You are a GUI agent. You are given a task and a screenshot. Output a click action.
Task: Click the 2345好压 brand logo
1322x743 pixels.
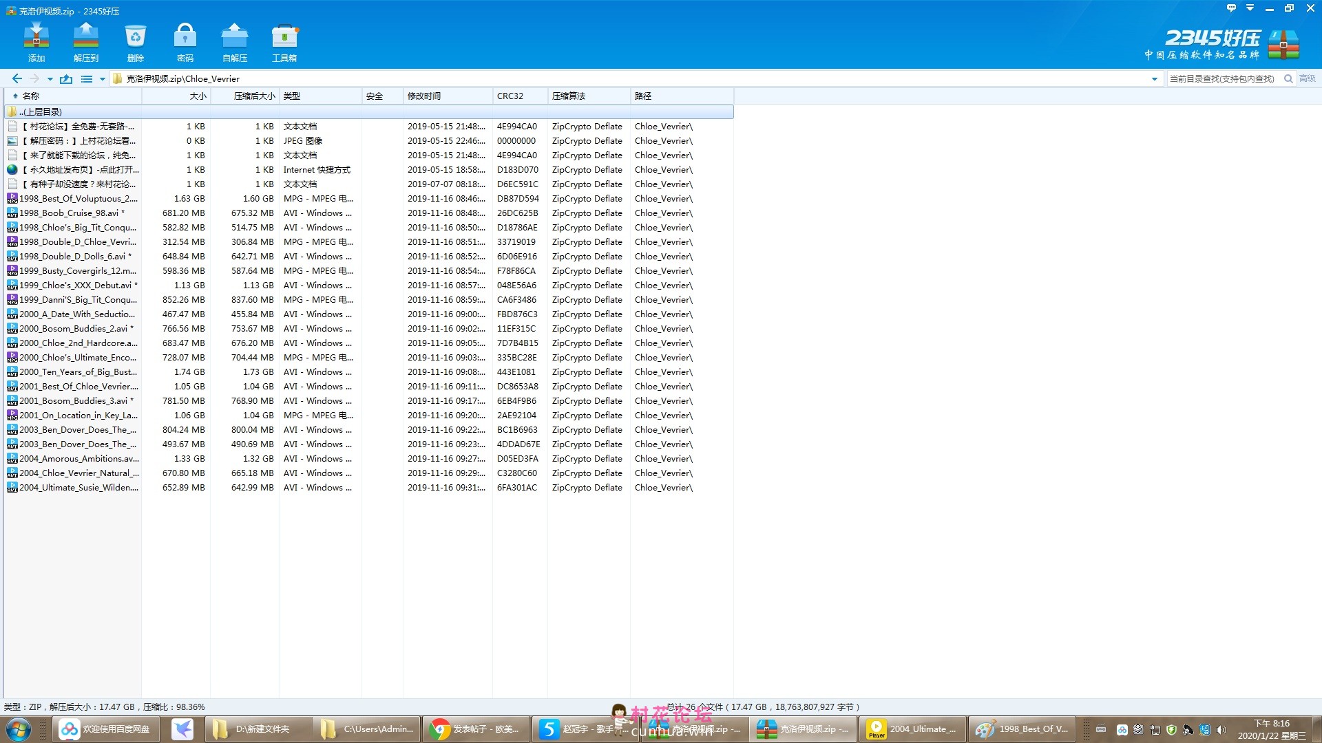pyautogui.click(x=1222, y=44)
